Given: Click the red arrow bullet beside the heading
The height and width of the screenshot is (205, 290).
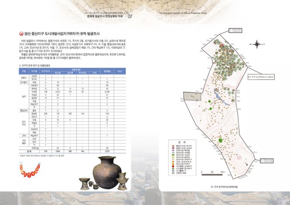Looking at the screenshot, I should coord(21,34).
